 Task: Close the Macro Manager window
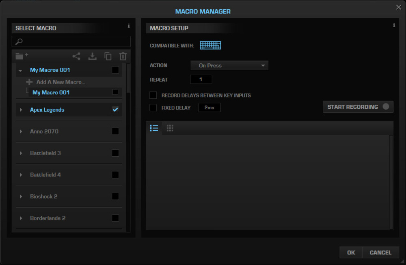pos(399,7)
